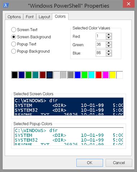Pick the white color swatch

click(120, 75)
